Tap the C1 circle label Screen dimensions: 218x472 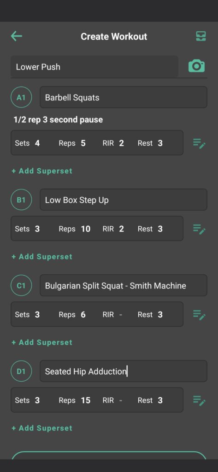(x=21, y=286)
